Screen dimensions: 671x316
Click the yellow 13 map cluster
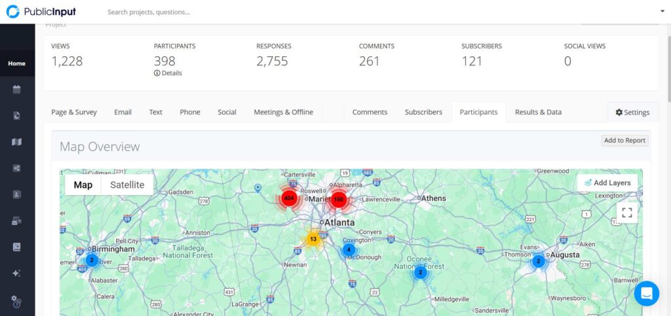313,239
